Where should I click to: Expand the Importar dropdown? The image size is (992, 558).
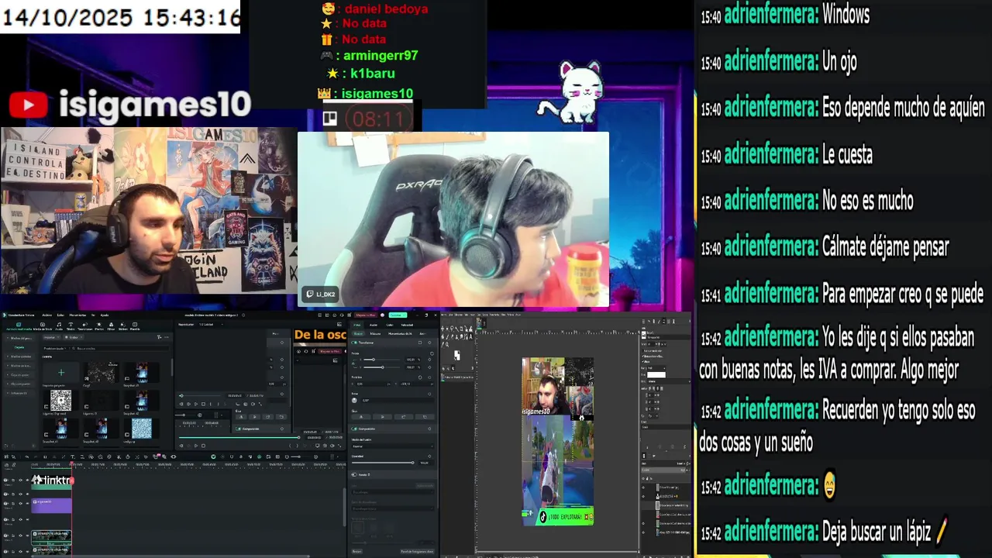point(52,337)
